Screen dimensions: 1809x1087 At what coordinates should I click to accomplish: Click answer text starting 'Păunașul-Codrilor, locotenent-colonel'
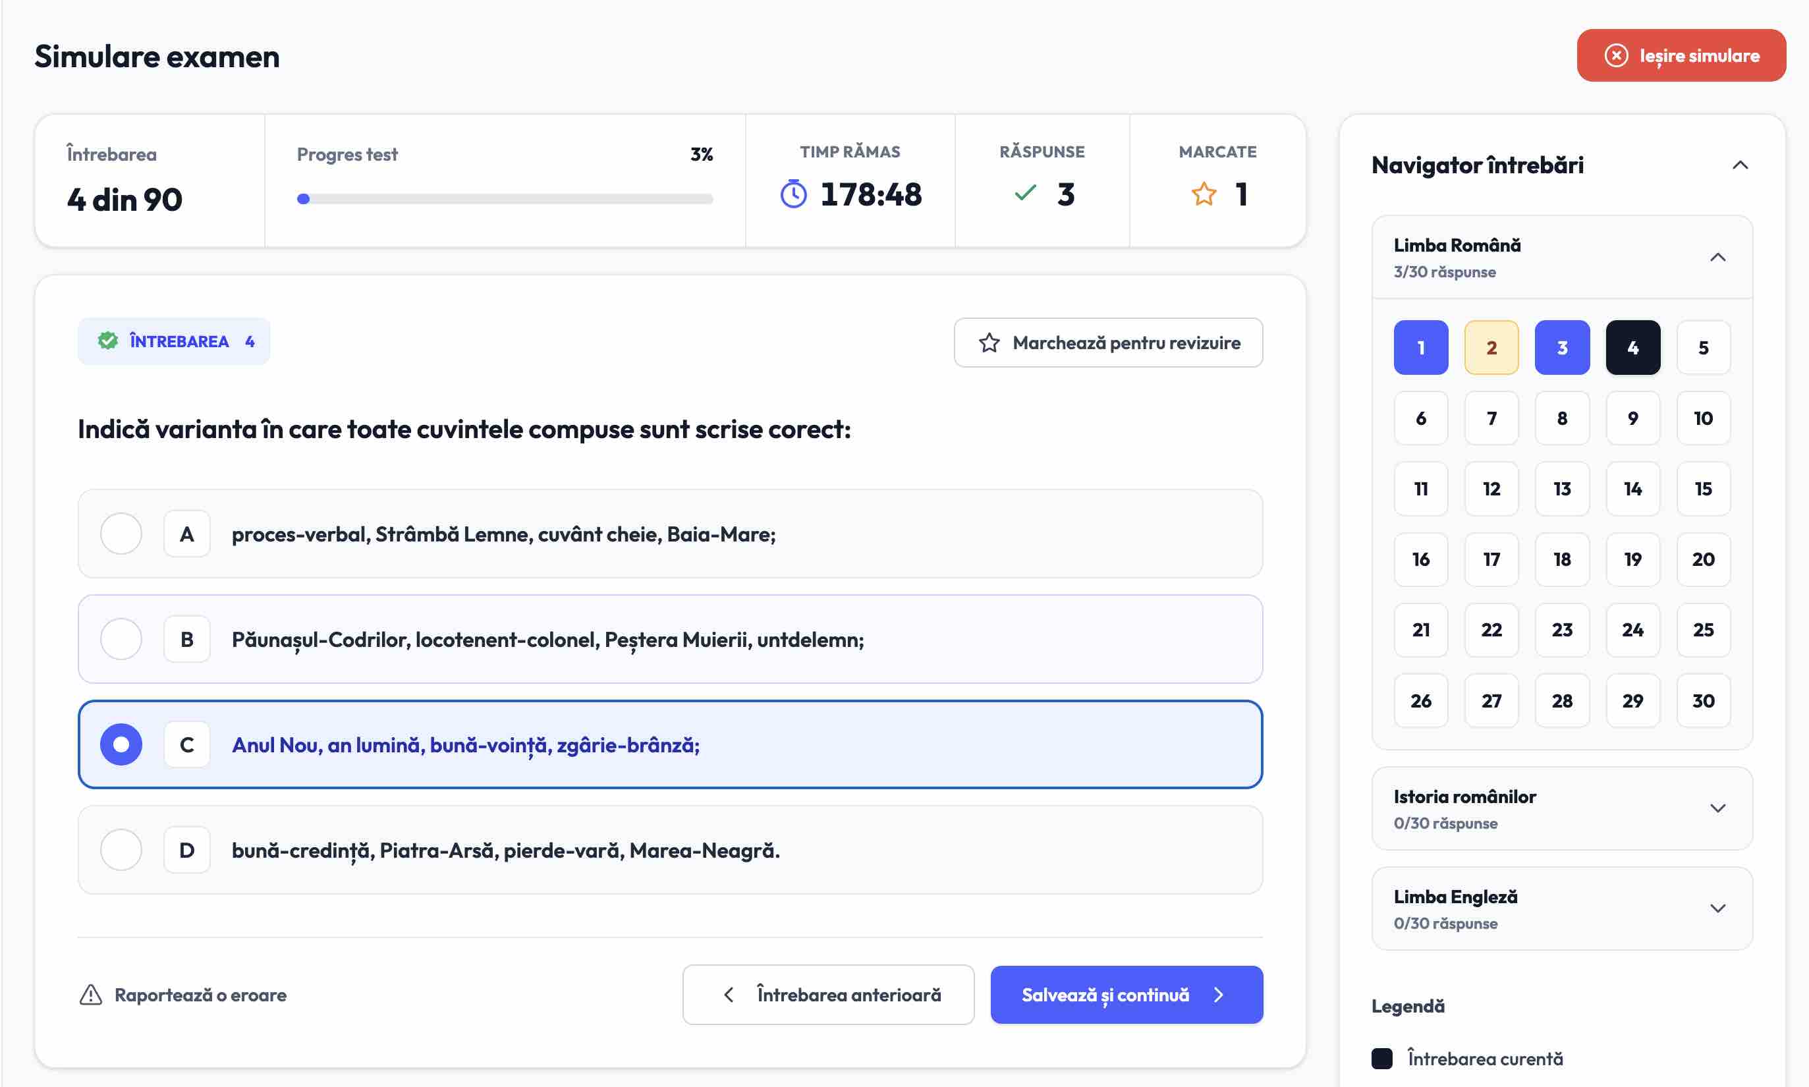548,640
